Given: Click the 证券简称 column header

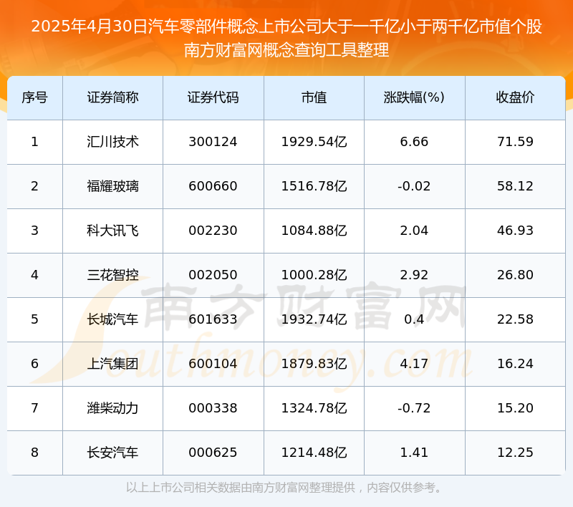Looking at the screenshot, I should point(112,97).
